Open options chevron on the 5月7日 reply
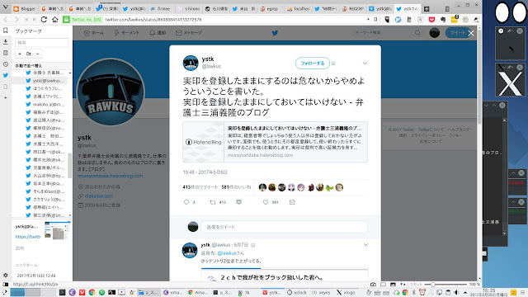This screenshot has height=297, width=528. [365, 245]
